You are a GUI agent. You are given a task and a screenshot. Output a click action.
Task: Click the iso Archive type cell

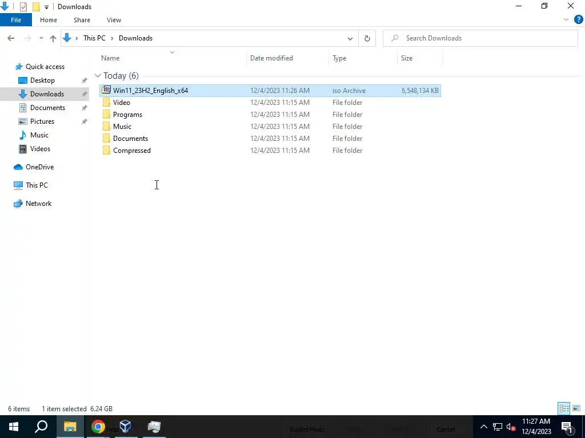(x=349, y=91)
